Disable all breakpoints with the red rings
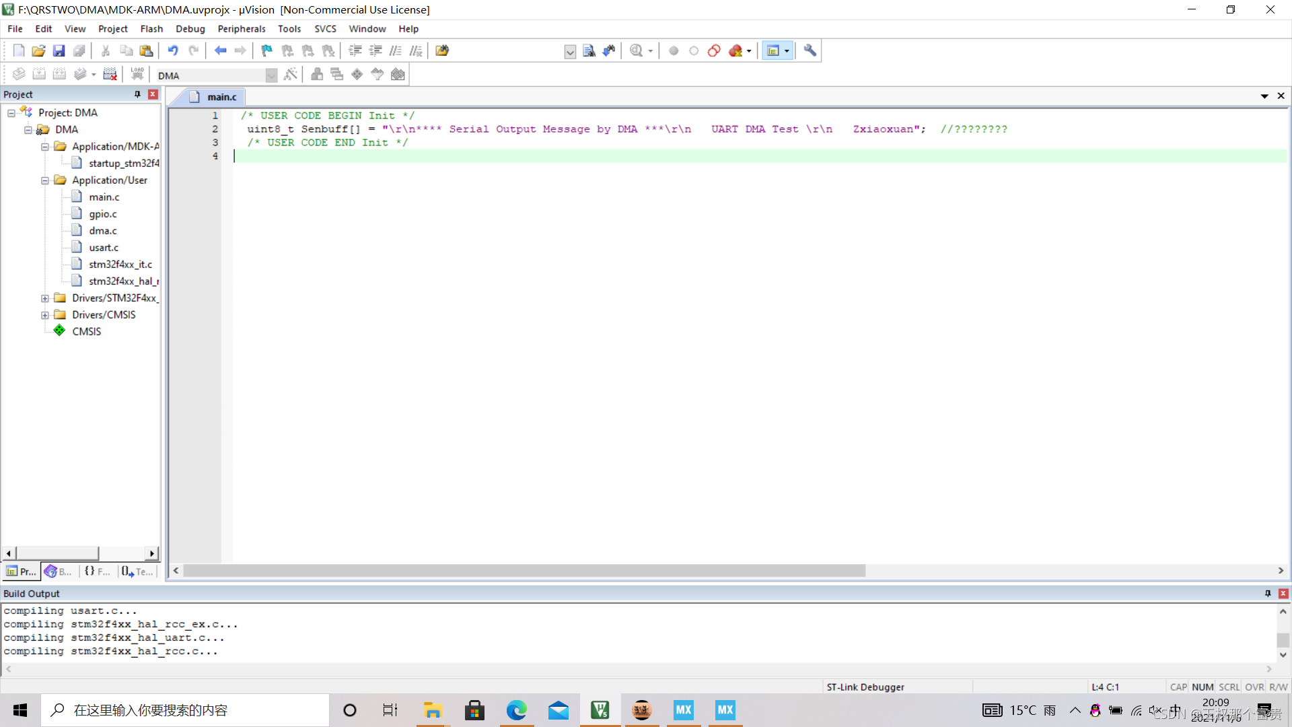The width and height of the screenshot is (1292, 727). tap(714, 50)
